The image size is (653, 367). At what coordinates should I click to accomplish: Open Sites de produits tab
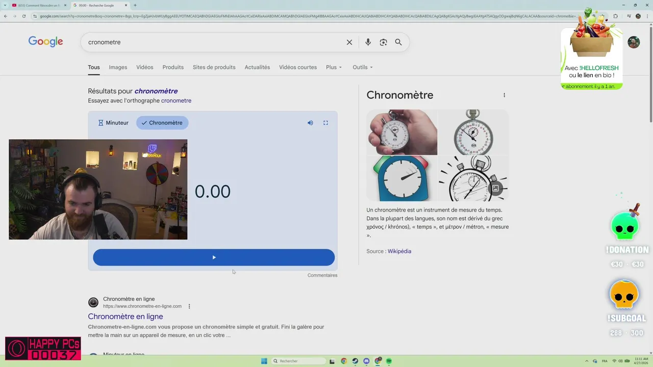(214, 67)
